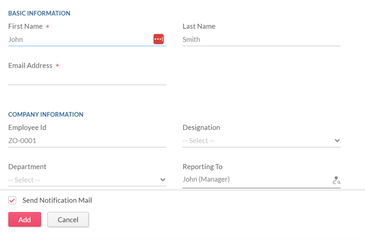The image size is (365, 239).
Task: Click the Email Address label text
Action: [x=30, y=66]
